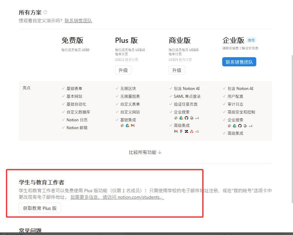Screen dimensions: 293x235
Task: Click the 企业版 plan heading
Action: (x=233, y=40)
